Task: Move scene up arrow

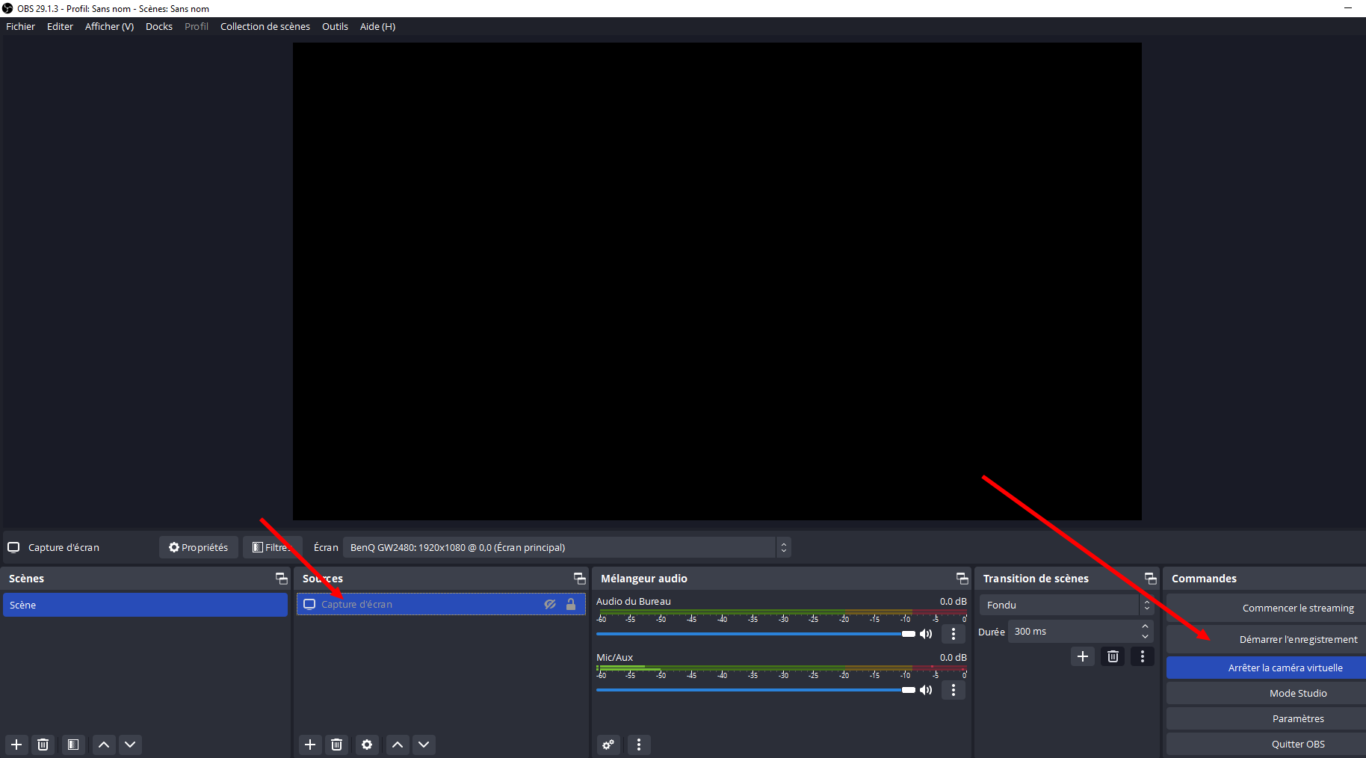Action: click(104, 745)
